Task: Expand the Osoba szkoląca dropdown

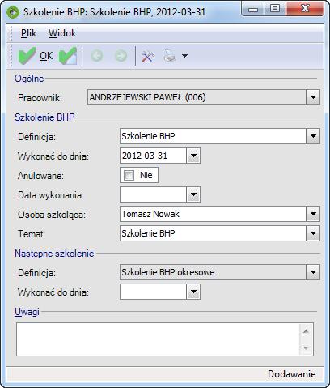Action: click(313, 214)
